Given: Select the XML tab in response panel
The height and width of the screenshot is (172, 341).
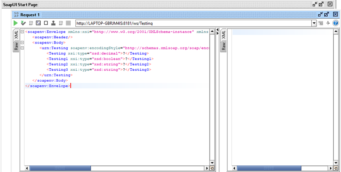Looking at the screenshot, I should click(x=224, y=34).
